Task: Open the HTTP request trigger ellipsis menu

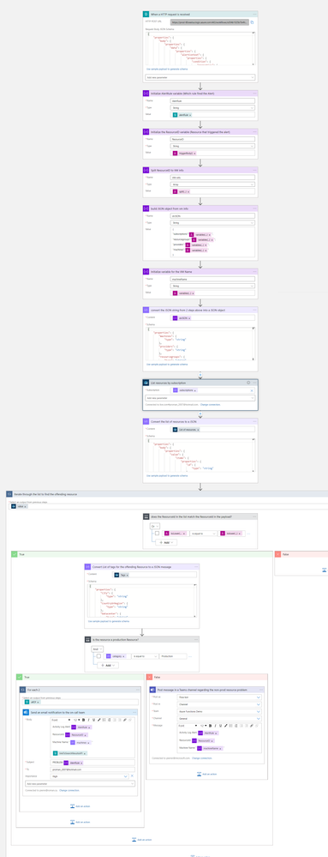Action: (254, 14)
